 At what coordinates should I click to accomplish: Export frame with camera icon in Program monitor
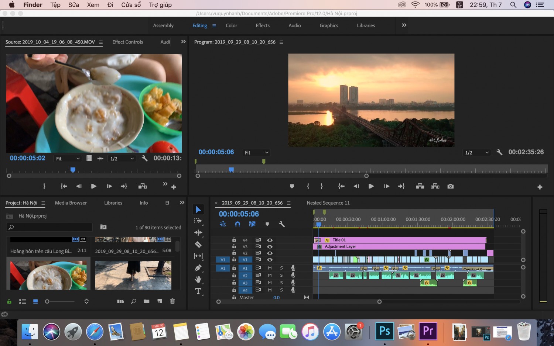pyautogui.click(x=451, y=186)
